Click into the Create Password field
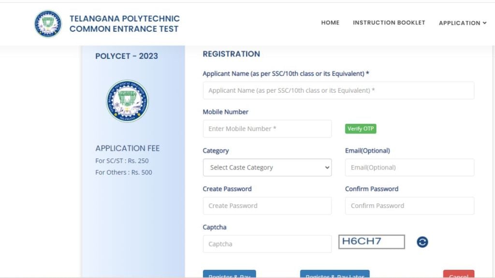Screen dimensions: 495x278 267,206
